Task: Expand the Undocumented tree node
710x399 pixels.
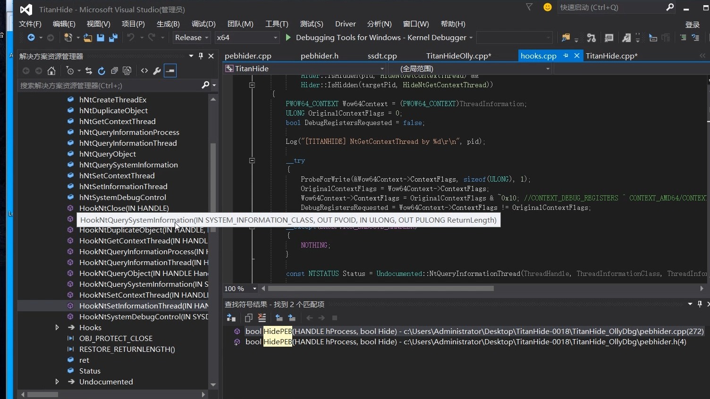Action: click(x=57, y=382)
